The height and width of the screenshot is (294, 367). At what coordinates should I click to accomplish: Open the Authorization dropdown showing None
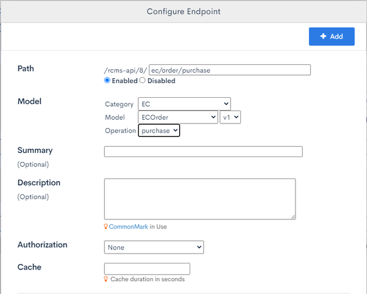154,247
